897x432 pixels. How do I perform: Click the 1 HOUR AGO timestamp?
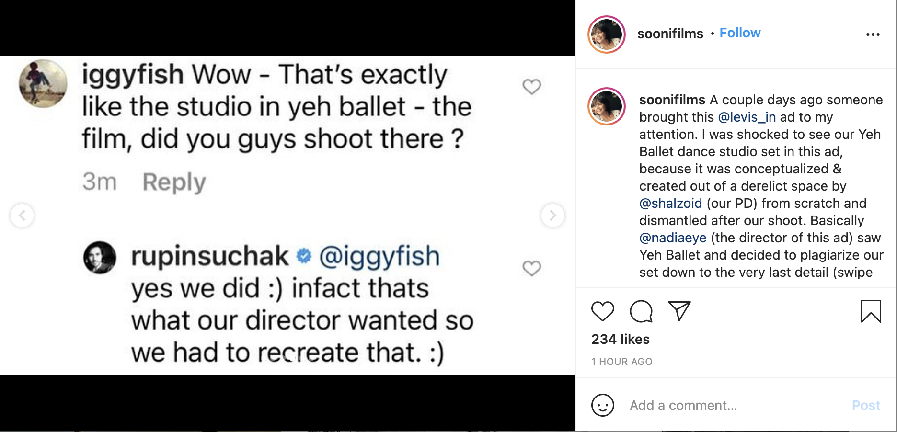click(621, 362)
